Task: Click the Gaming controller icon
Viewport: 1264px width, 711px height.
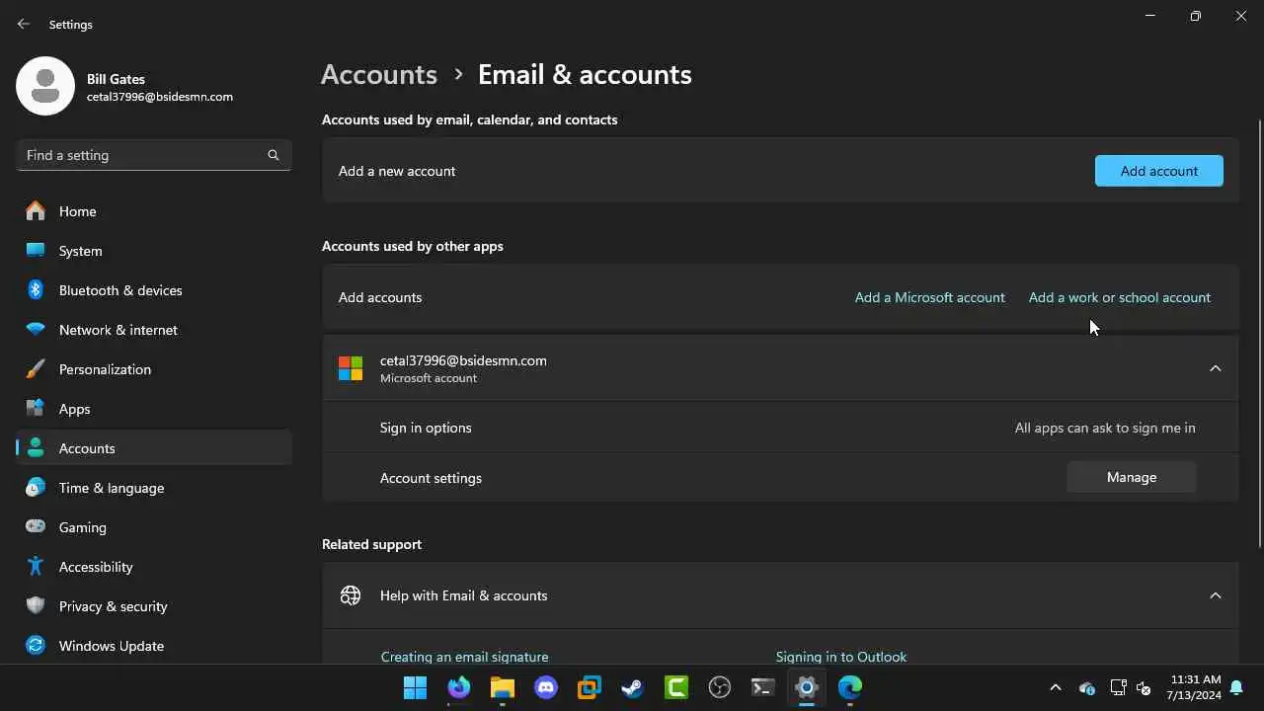Action: pyautogui.click(x=36, y=527)
